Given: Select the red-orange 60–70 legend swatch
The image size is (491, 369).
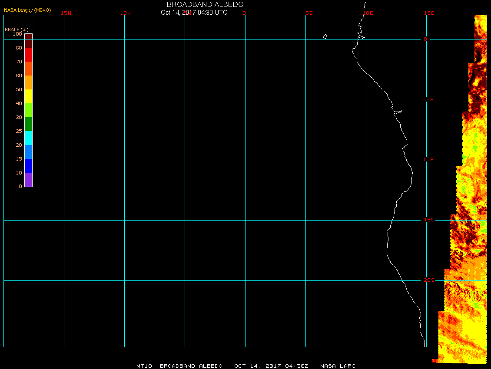Looking at the screenshot, I should pos(29,69).
